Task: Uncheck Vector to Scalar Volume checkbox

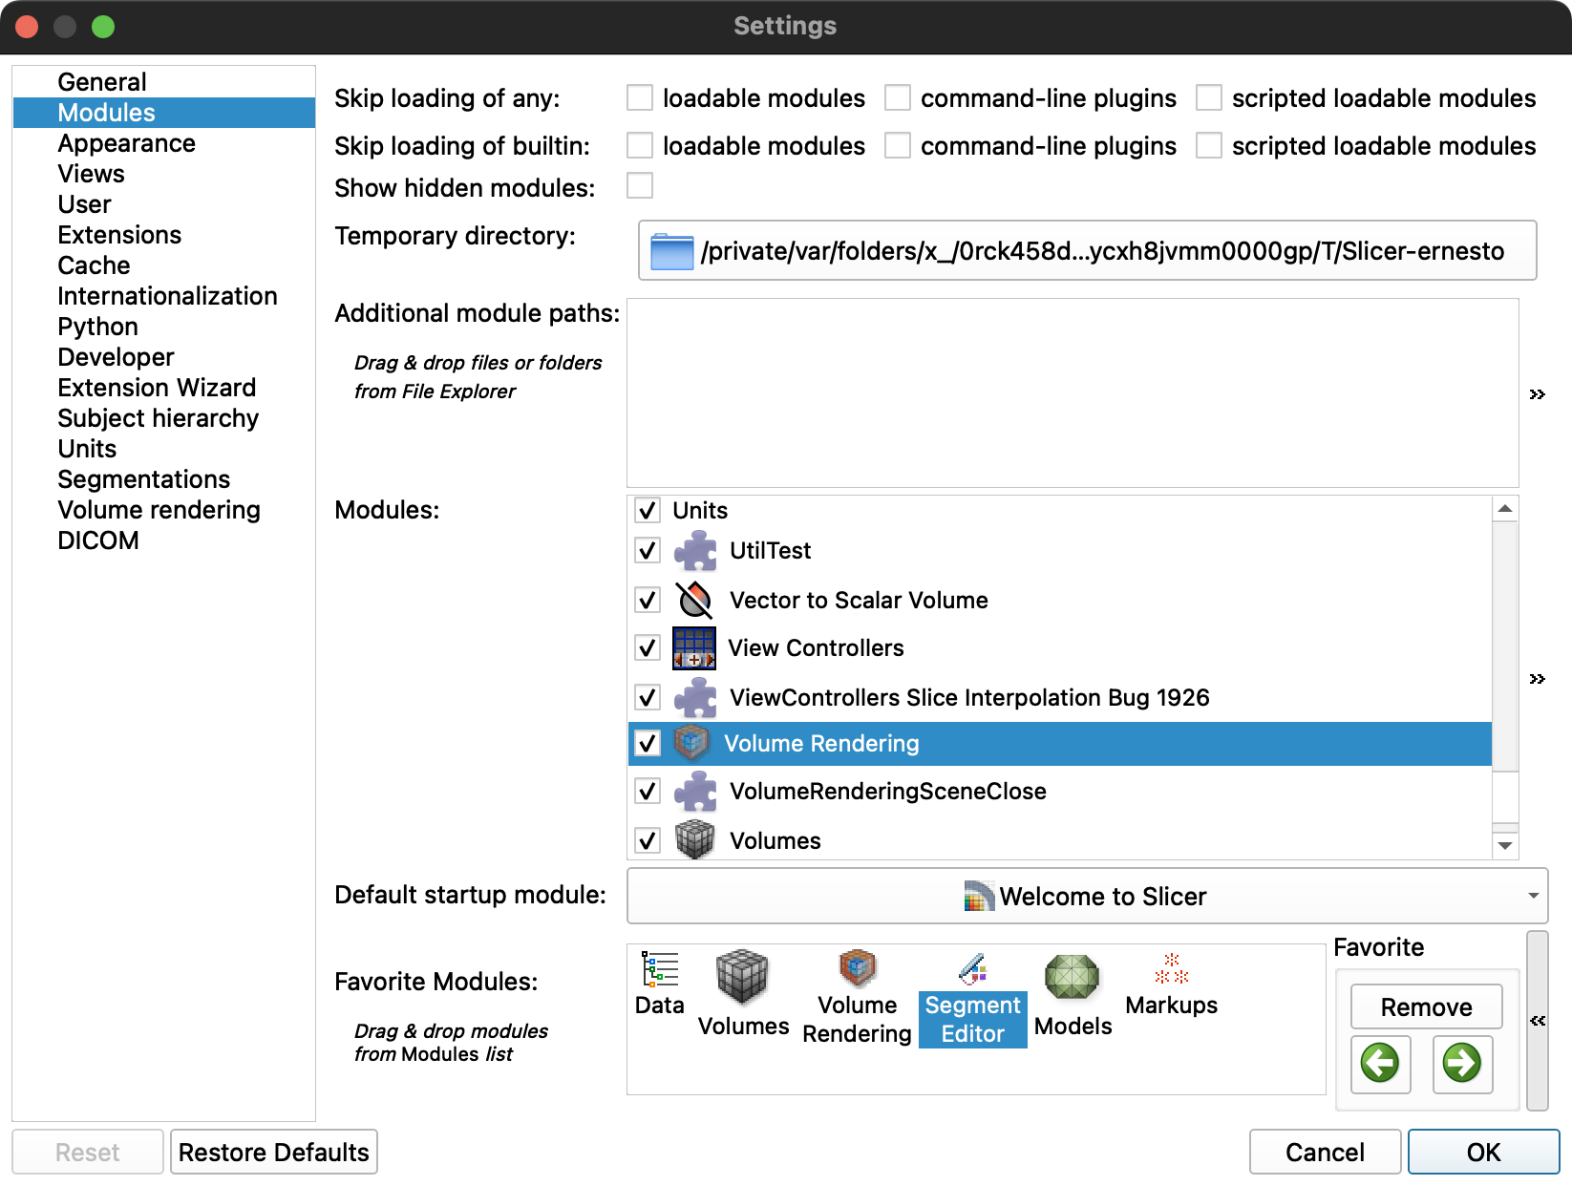Action: (x=648, y=600)
